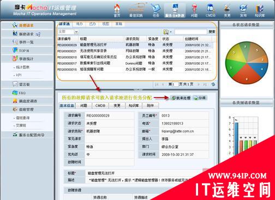The height and width of the screenshot is (200, 275).
Task: Select request row REQ00000017
Action: [135, 63]
